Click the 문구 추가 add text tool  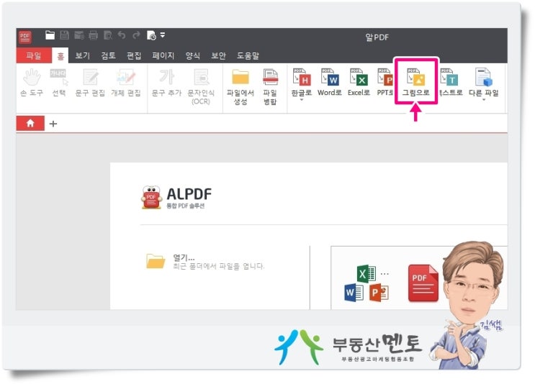pos(166,83)
